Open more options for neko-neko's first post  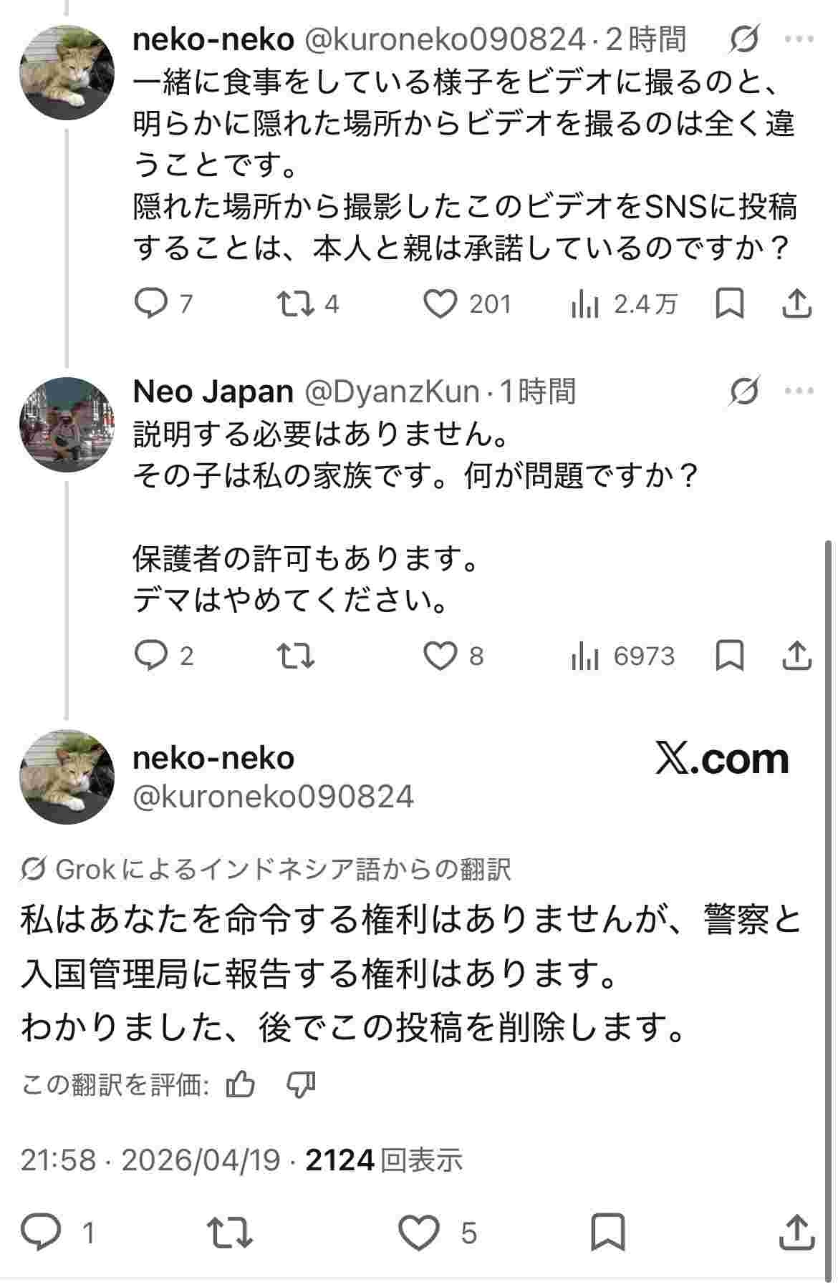point(799,39)
